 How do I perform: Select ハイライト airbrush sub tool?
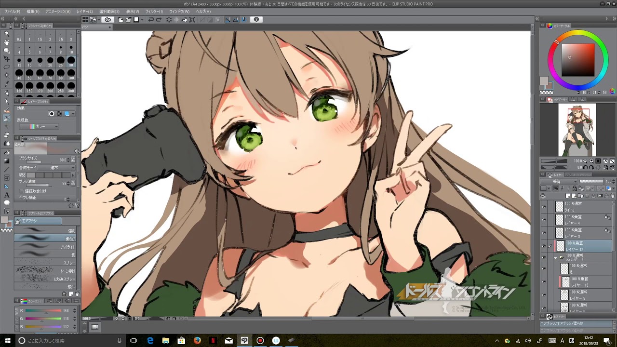click(x=45, y=247)
